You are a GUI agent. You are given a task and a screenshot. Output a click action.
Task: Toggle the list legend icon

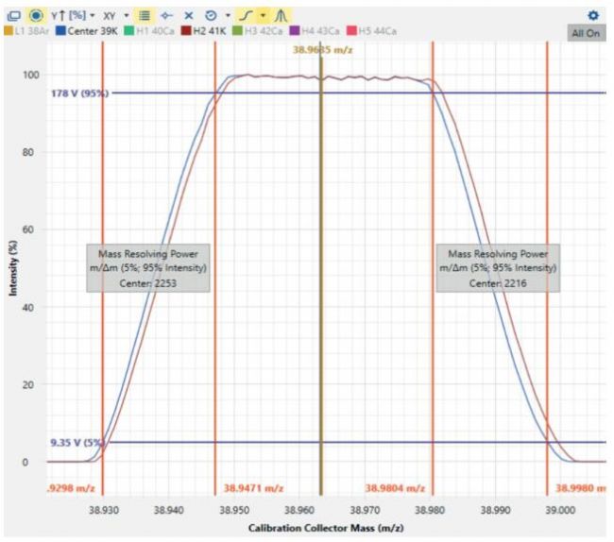coord(144,15)
